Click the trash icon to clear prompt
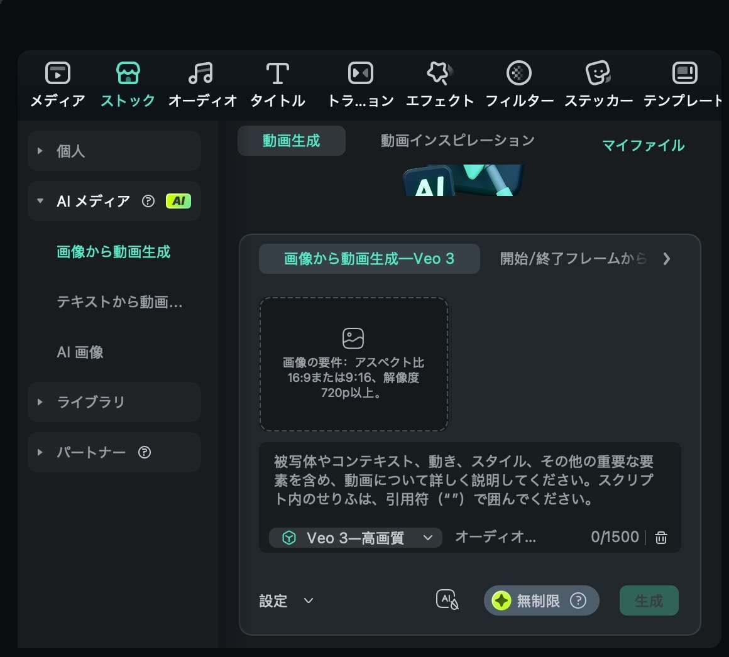 (x=660, y=538)
